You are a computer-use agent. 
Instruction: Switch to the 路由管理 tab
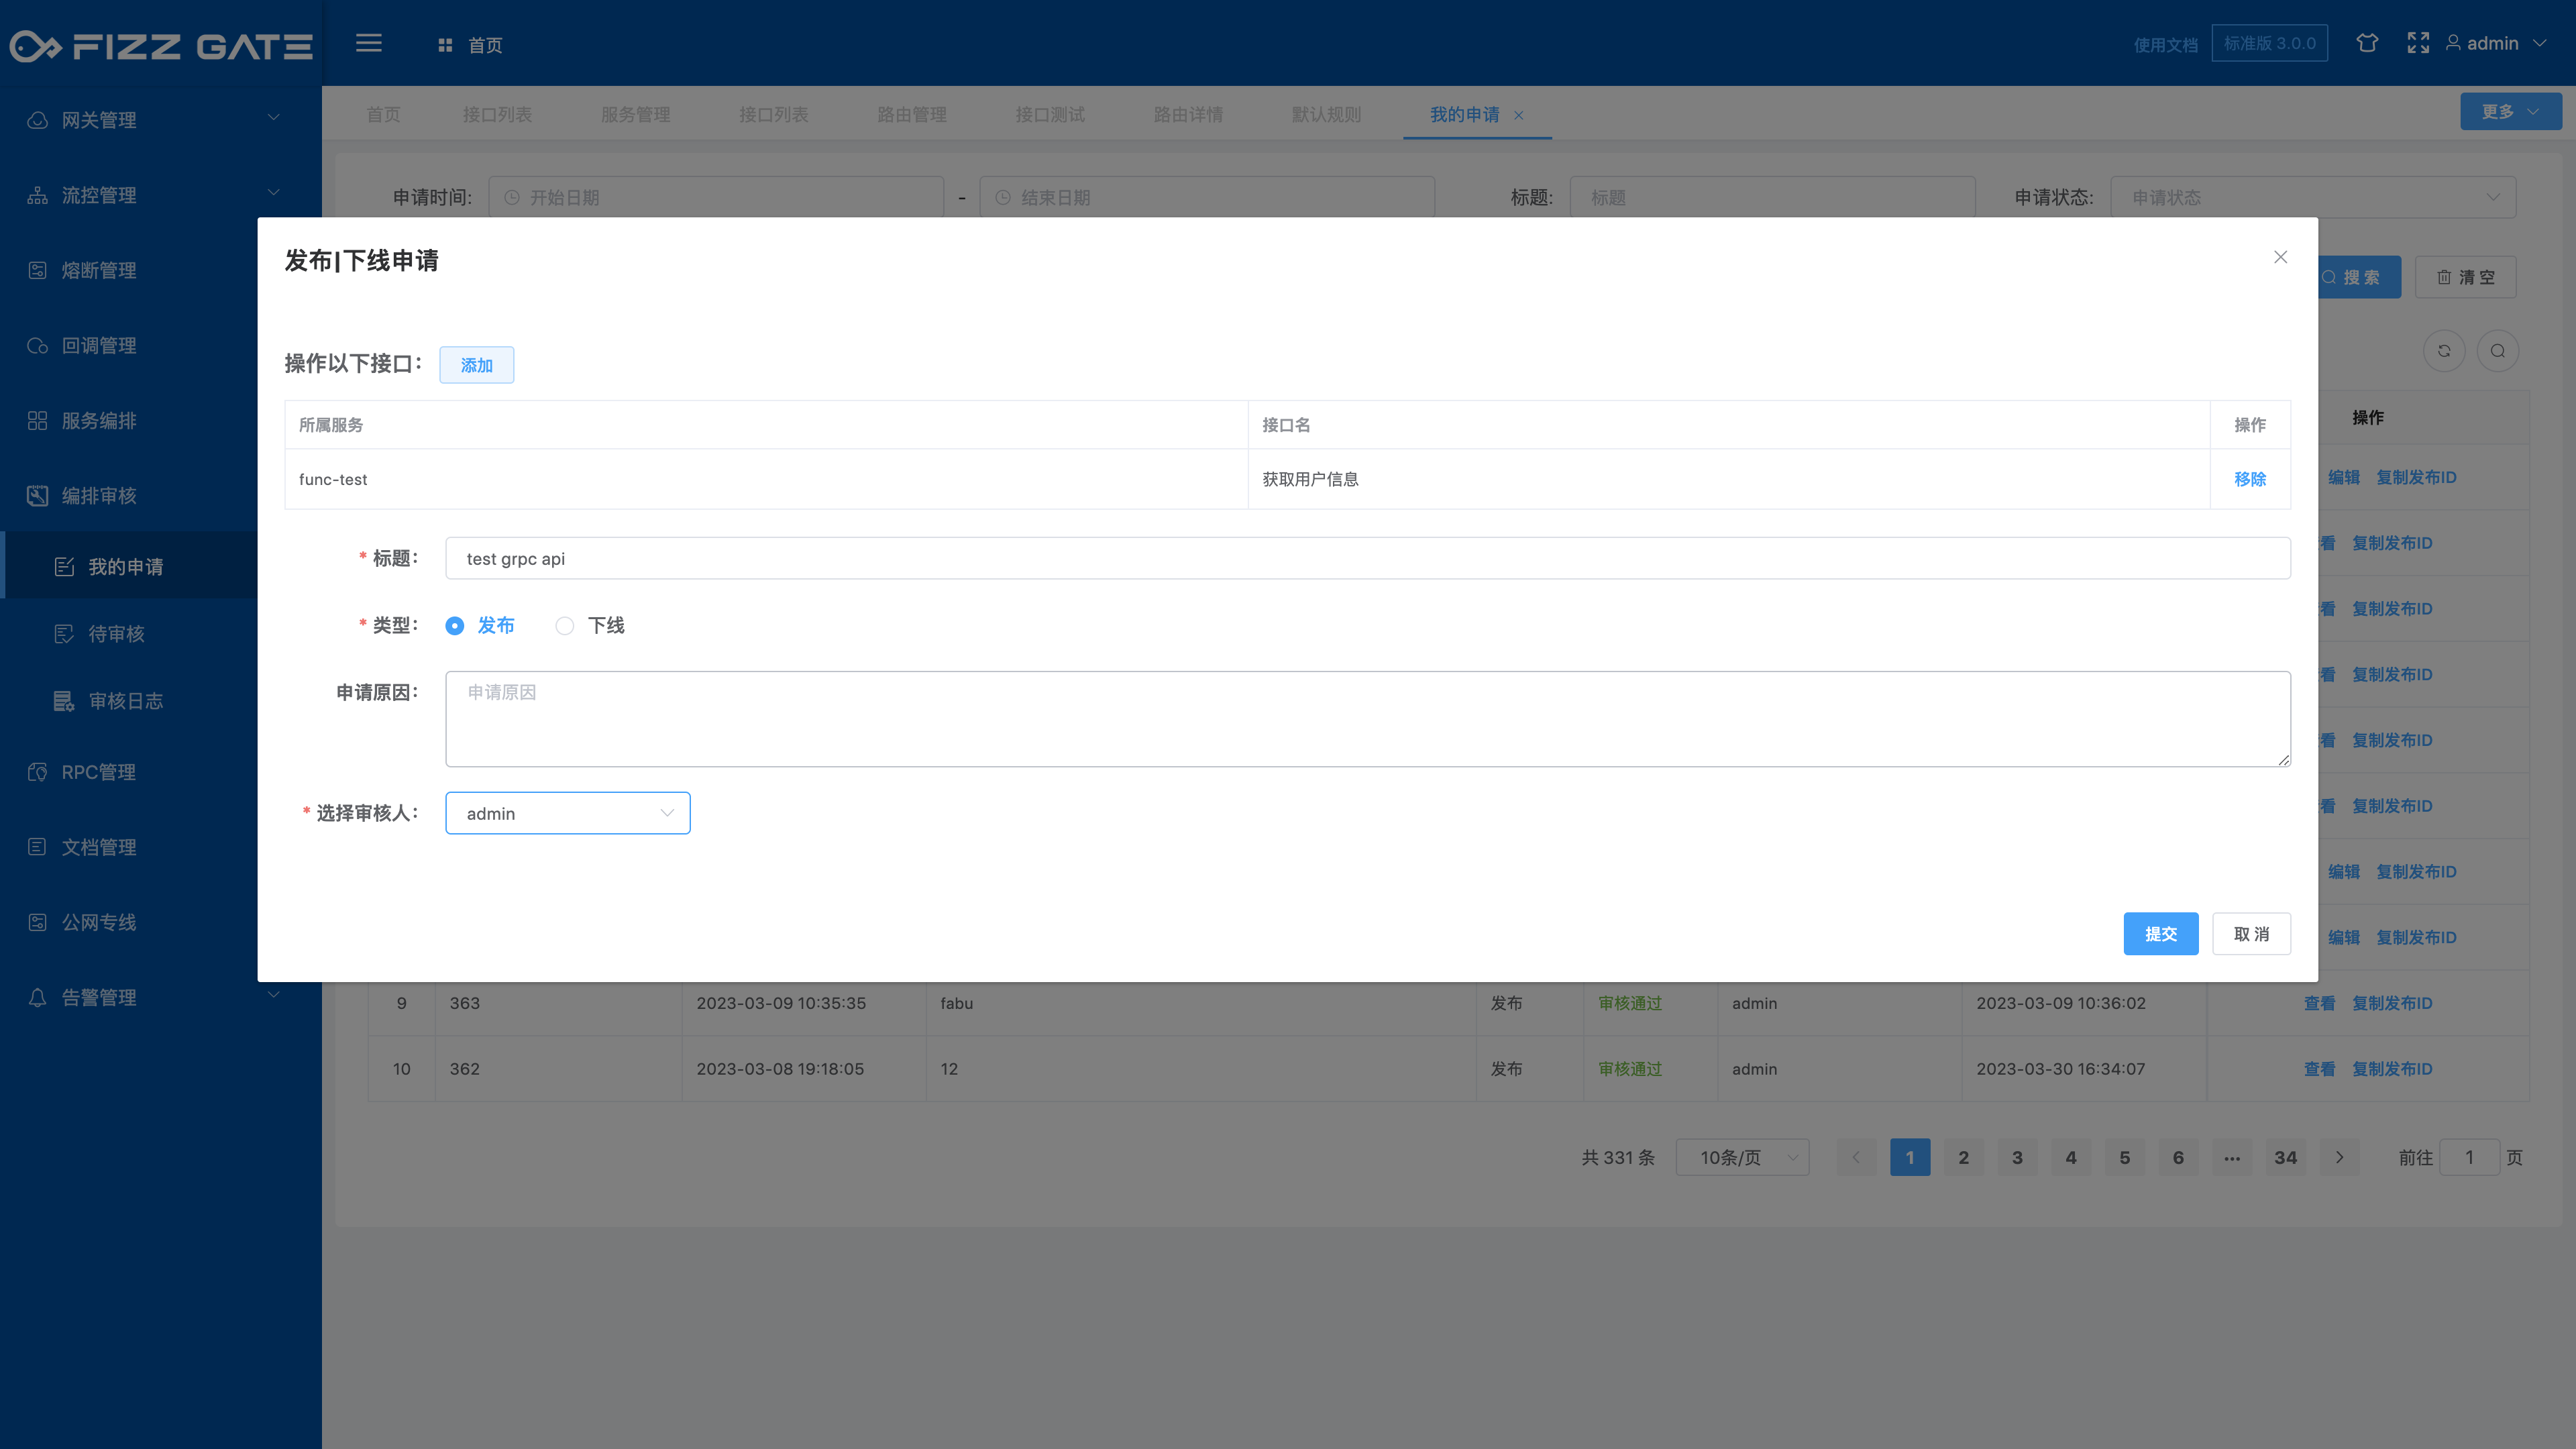tap(911, 115)
